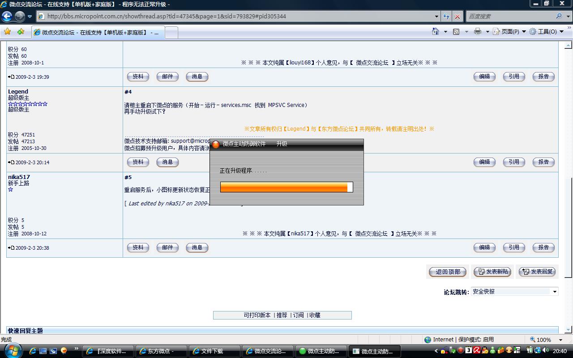
Task: Click the 发表回复 button
Action: tap(537, 272)
